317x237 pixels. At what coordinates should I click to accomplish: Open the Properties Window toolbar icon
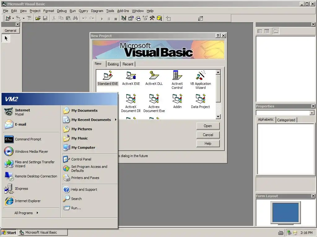pos(131,18)
